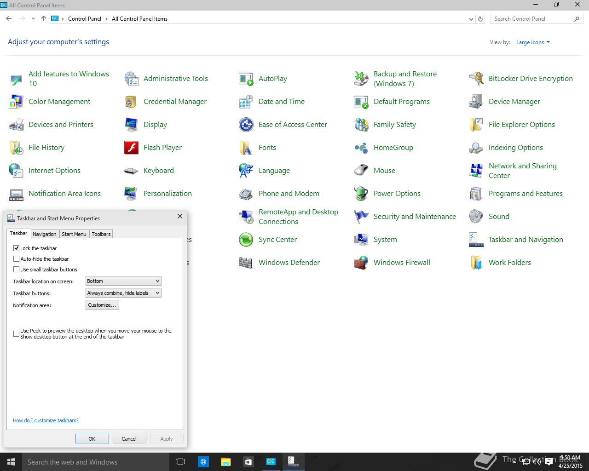This screenshot has width=589, height=471.
Task: Switch to the Toolbars tab
Action: (x=101, y=234)
